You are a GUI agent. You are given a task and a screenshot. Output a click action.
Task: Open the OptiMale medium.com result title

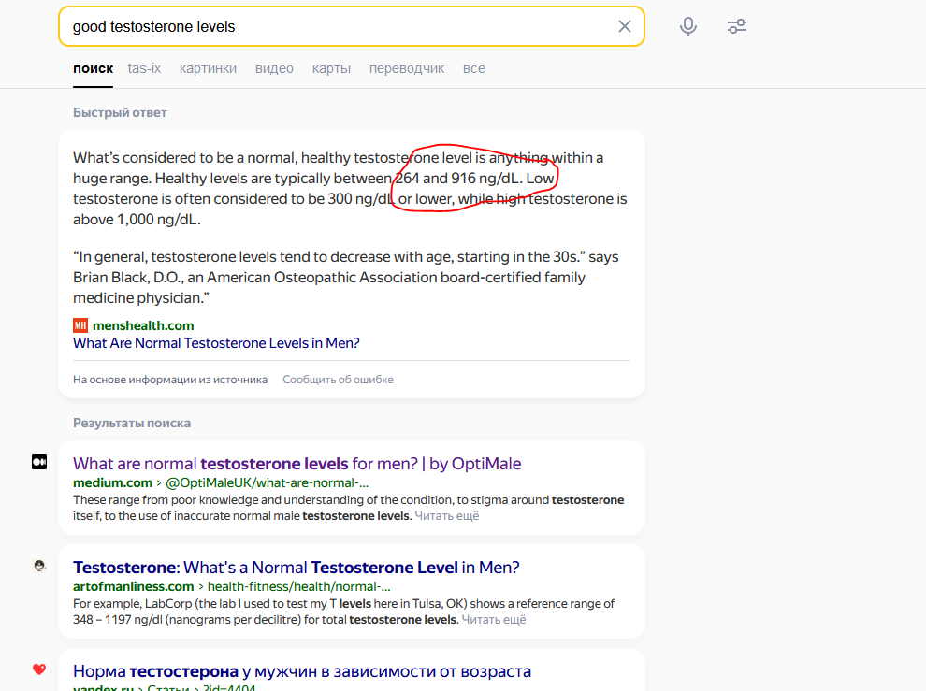tap(297, 464)
